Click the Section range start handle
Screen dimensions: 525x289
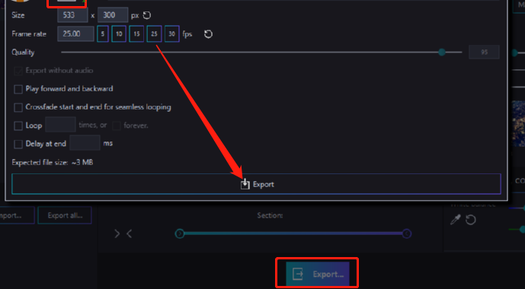(180, 233)
